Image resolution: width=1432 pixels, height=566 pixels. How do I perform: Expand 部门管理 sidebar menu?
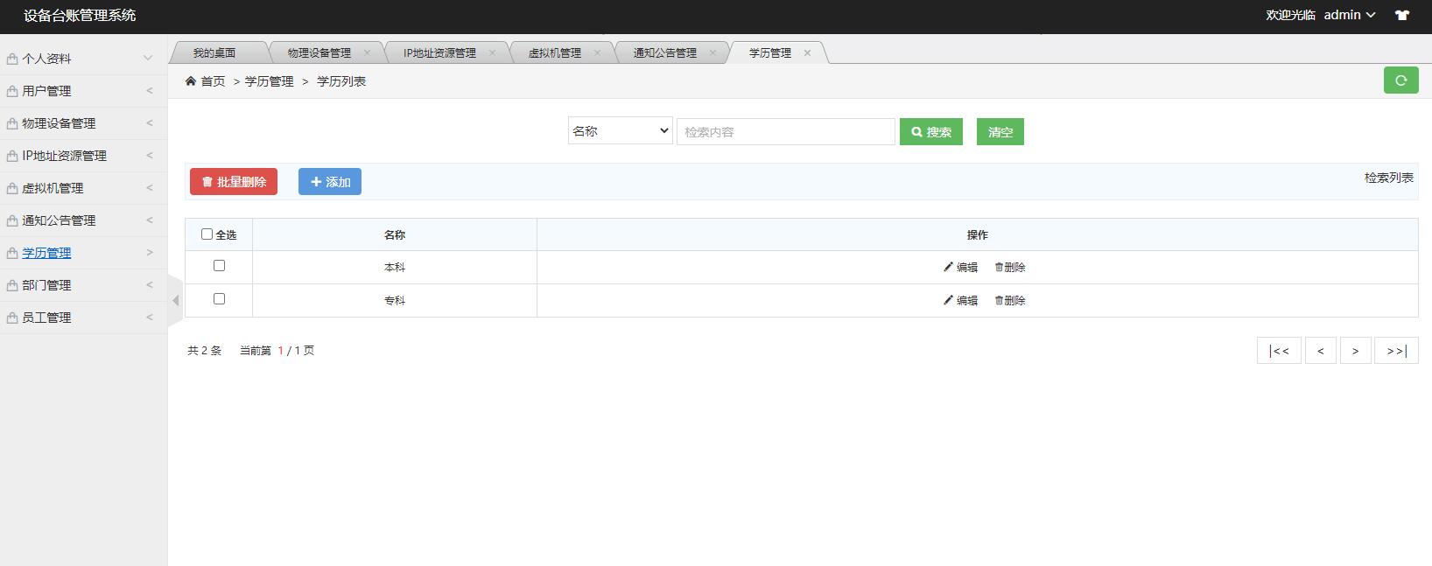(83, 285)
